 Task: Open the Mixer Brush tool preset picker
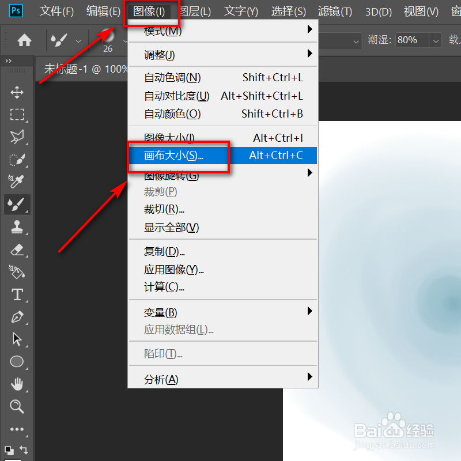pos(59,40)
